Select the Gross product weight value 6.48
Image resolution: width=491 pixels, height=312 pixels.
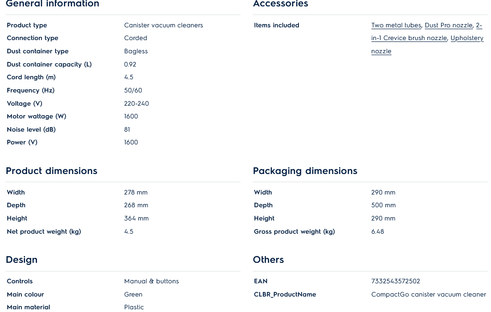tap(377, 232)
